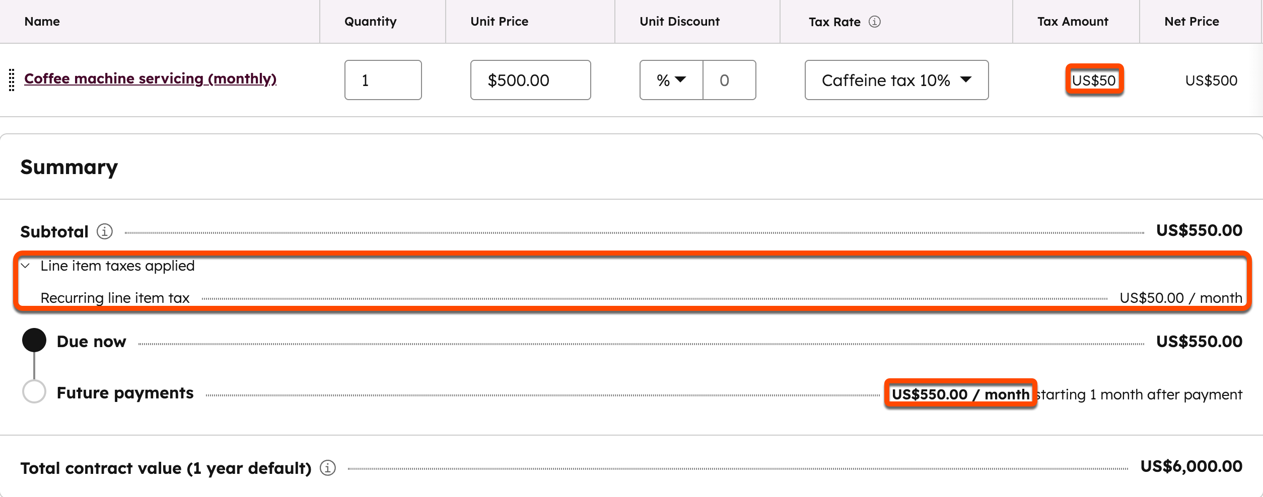1263x497 pixels.
Task: Click the Recurring line item tax label
Action: pyautogui.click(x=115, y=298)
